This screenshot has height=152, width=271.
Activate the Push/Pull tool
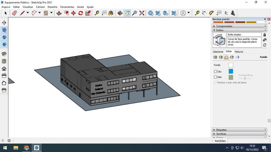coord(59,13)
